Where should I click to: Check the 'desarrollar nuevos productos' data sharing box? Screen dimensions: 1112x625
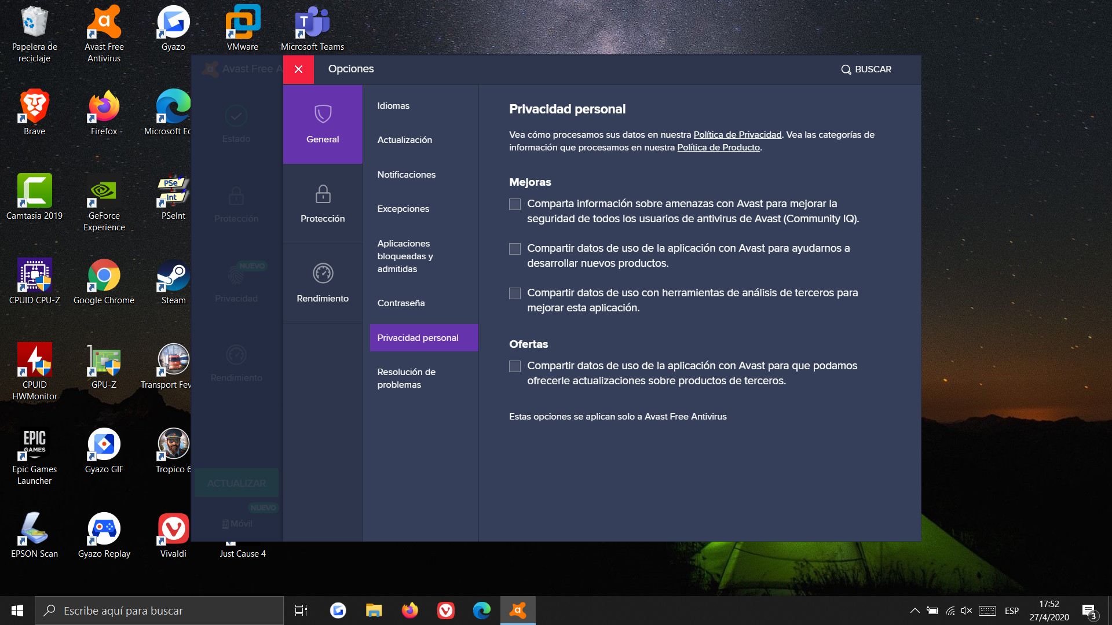coord(515,249)
